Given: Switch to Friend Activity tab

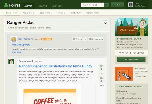Looking at the screenshot, I should pos(75,13).
